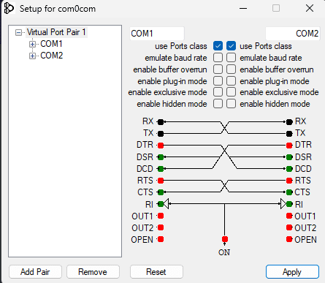Select COM1 in the tree
The width and height of the screenshot is (325, 283).
pyautogui.click(x=51, y=44)
